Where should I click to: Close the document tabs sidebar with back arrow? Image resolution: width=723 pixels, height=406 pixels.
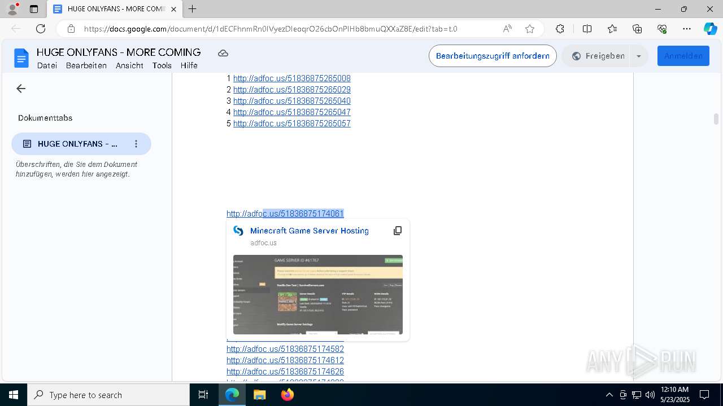[x=21, y=89]
